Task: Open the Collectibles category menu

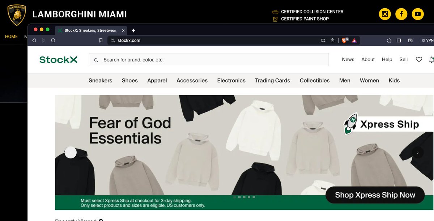Action: (315, 80)
